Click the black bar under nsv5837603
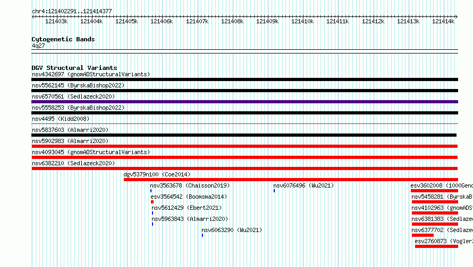The image size is (473, 267). pos(244,135)
